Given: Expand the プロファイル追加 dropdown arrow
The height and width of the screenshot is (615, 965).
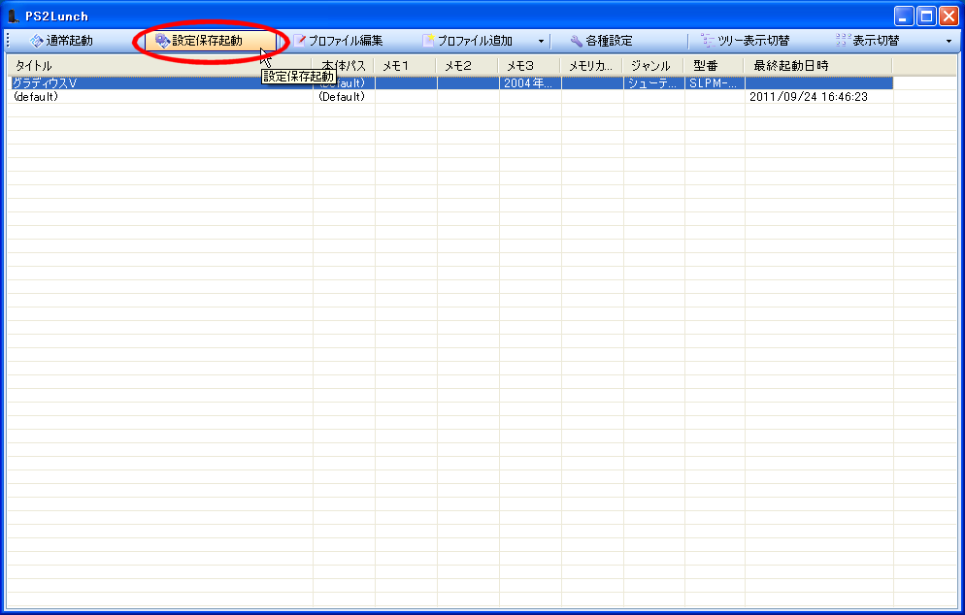Looking at the screenshot, I should pos(541,41).
